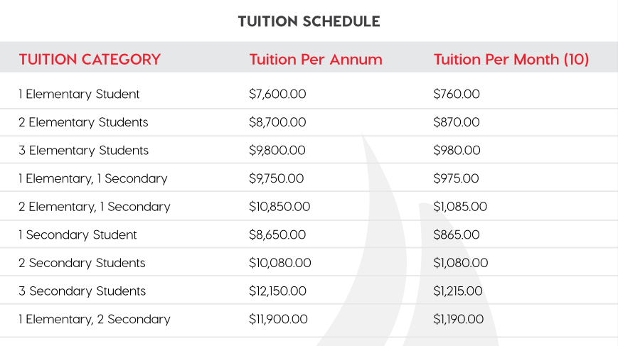
Task: Select the 1 Elementary Student row label
Action: tap(79, 94)
